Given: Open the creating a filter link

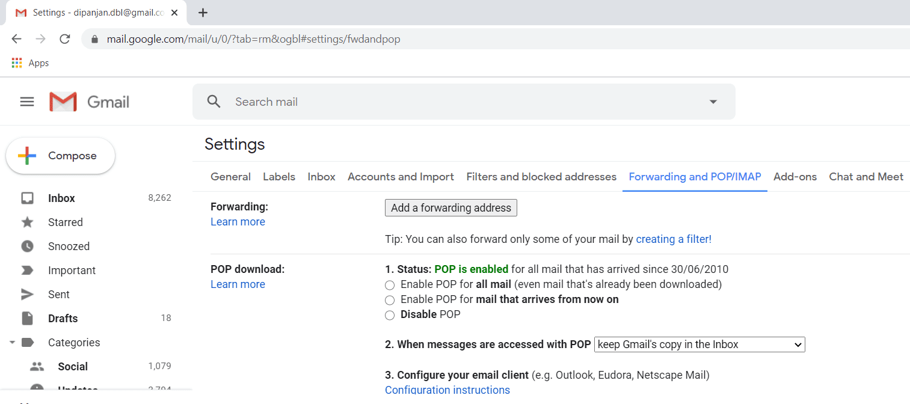Looking at the screenshot, I should pos(673,239).
